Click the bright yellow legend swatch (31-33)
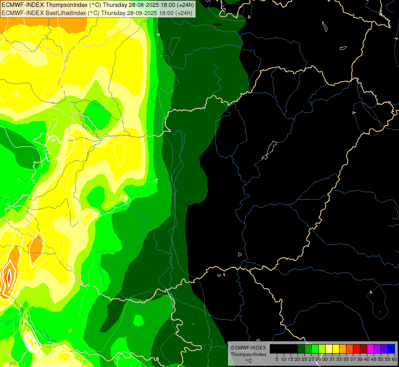 coord(336,349)
